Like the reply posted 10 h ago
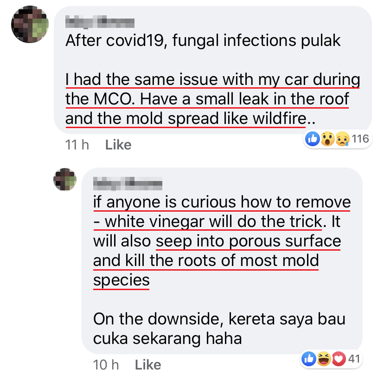 point(148,365)
